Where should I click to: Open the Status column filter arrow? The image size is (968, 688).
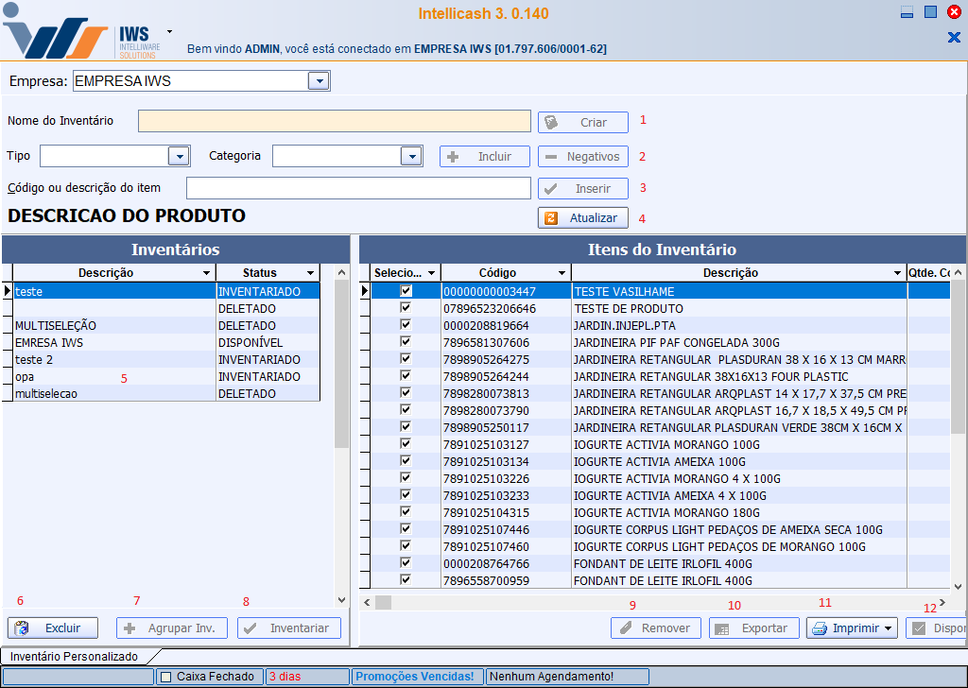(x=310, y=273)
